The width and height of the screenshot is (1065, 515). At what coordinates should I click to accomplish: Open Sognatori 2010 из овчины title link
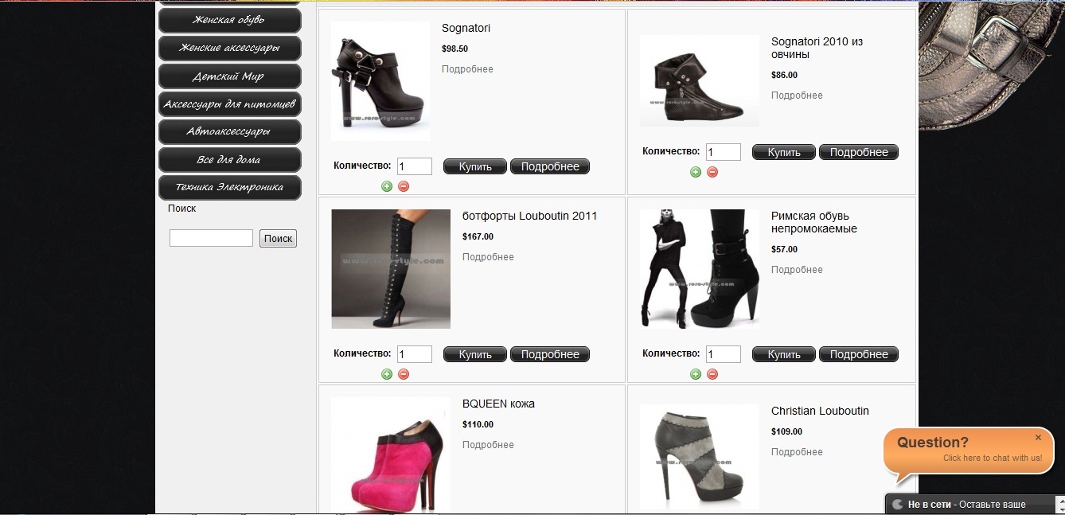(x=817, y=48)
